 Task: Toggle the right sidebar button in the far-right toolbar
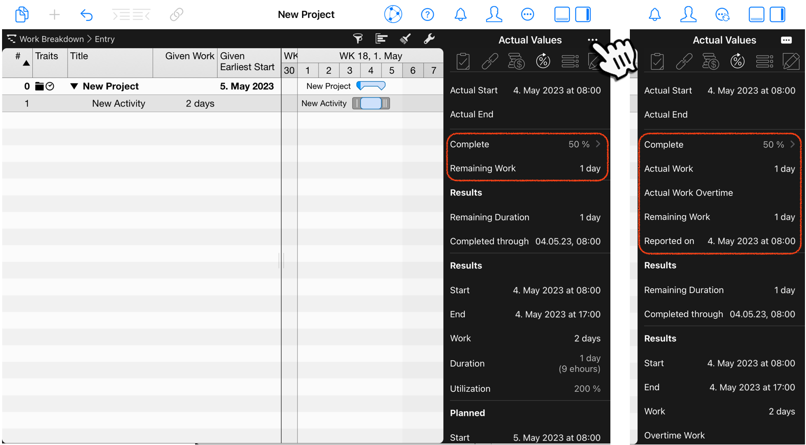point(777,15)
